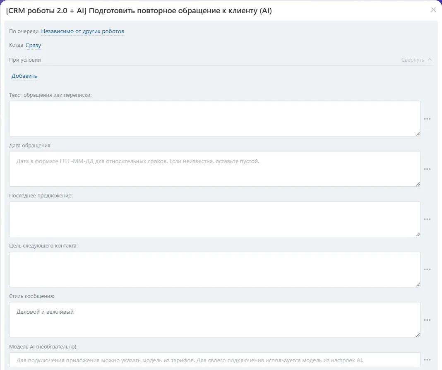Edit Стиль сообщения field with Деловой и вежливый
Screen dimensions: 442x370
click(215, 320)
